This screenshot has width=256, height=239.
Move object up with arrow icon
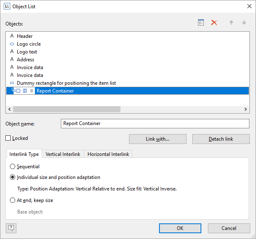[x=231, y=23]
